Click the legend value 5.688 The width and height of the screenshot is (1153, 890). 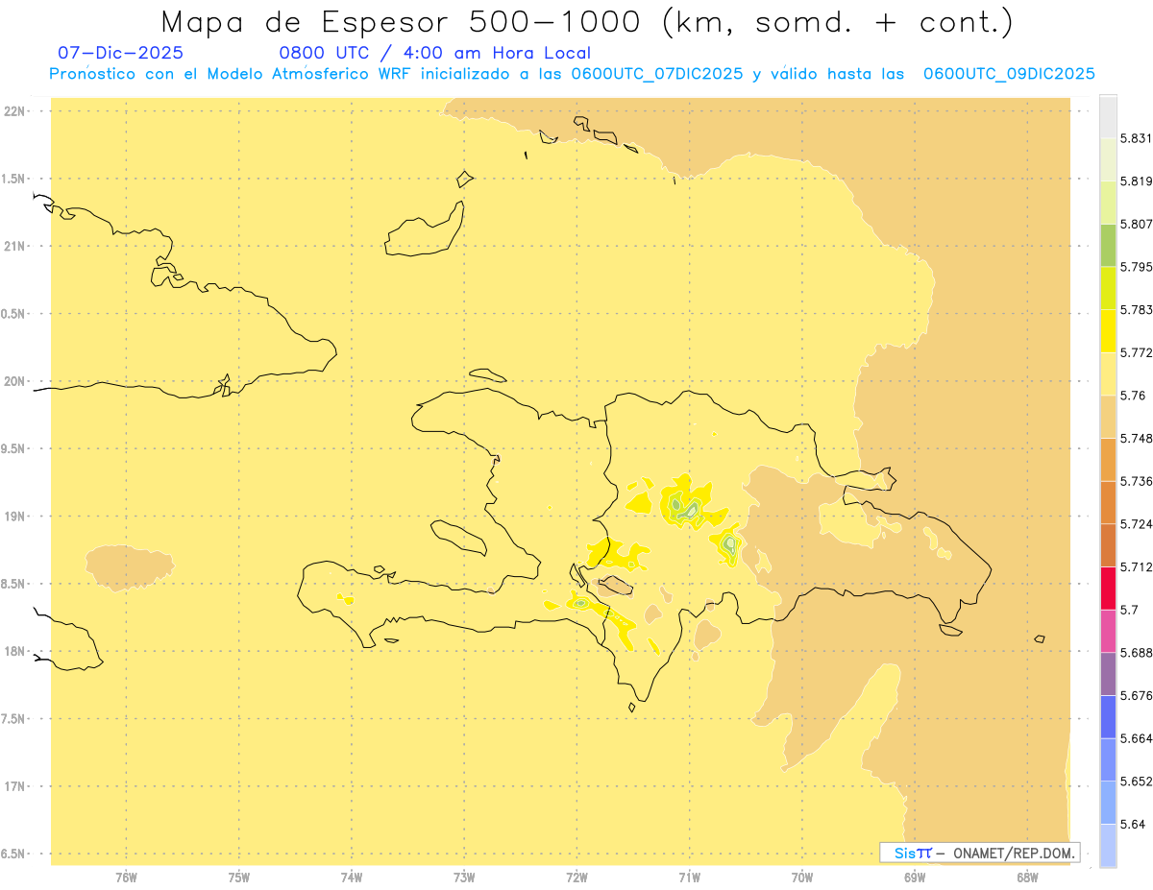(x=1137, y=653)
